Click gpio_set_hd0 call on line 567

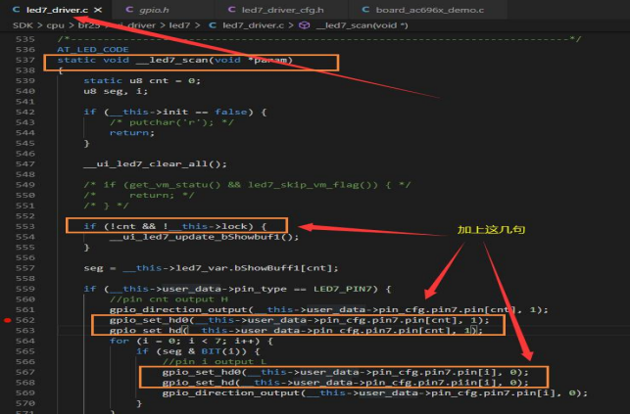pos(346,372)
